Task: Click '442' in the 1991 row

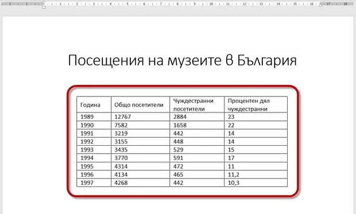Action: (178, 134)
